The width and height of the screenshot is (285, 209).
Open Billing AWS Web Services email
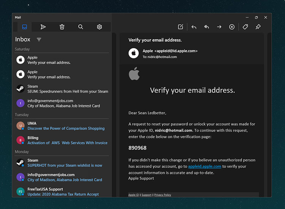pyautogui.click(x=63, y=140)
